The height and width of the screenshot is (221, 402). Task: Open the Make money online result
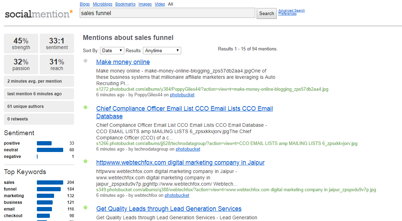(x=123, y=62)
